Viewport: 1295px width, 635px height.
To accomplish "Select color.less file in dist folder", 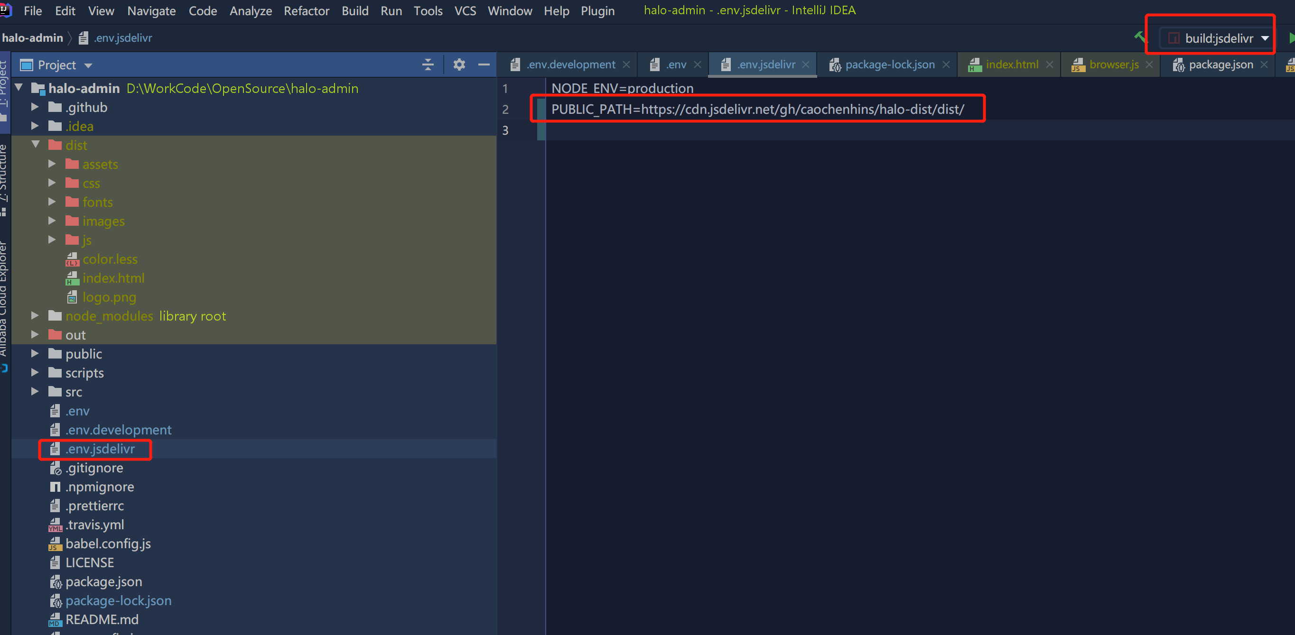I will 110,259.
